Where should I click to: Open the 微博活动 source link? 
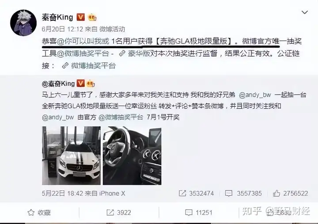[x=112, y=29]
